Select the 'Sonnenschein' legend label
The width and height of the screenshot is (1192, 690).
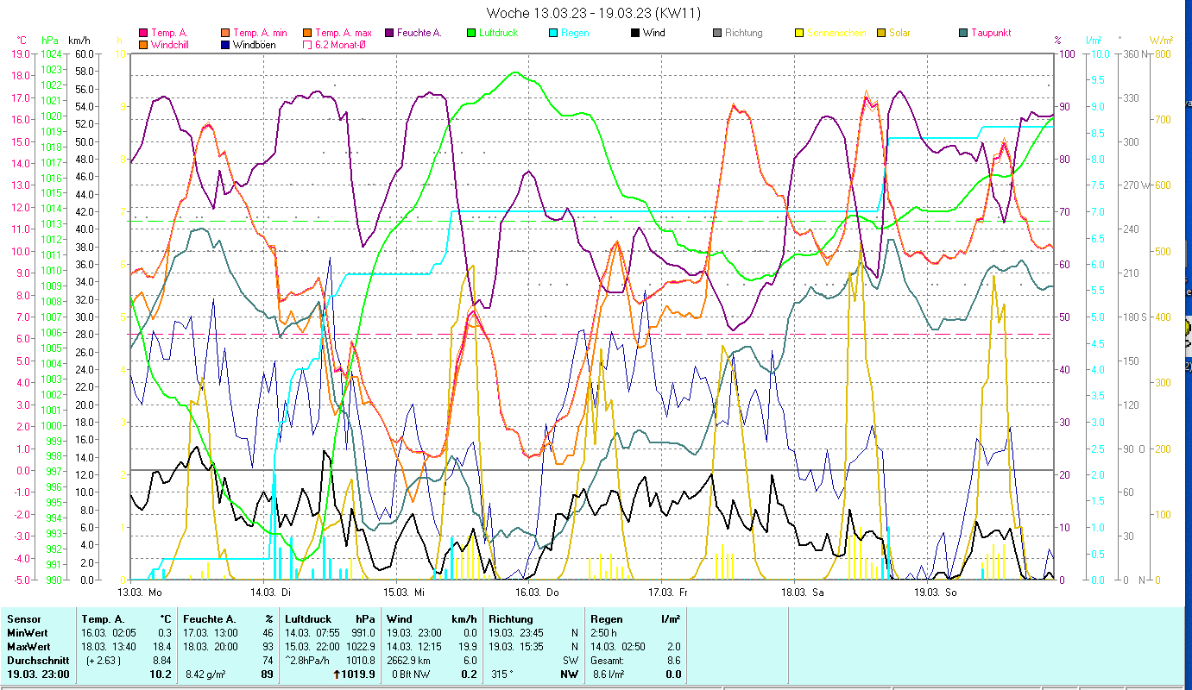point(836,33)
